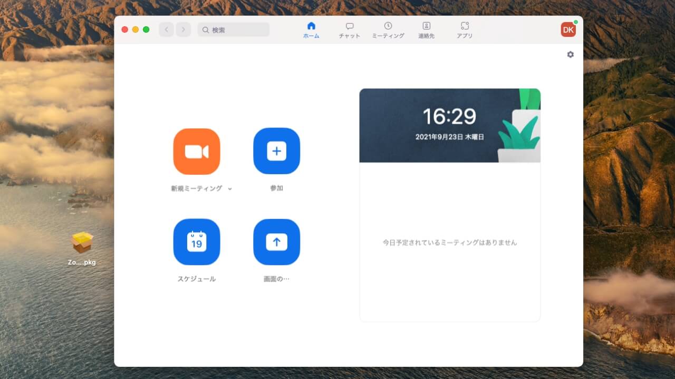Screen dimensions: 675x379
Task: Click the 画面の… label
Action: [x=277, y=279]
